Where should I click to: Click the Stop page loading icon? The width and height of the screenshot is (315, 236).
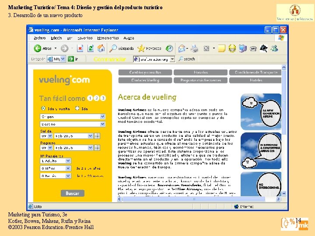(80, 49)
